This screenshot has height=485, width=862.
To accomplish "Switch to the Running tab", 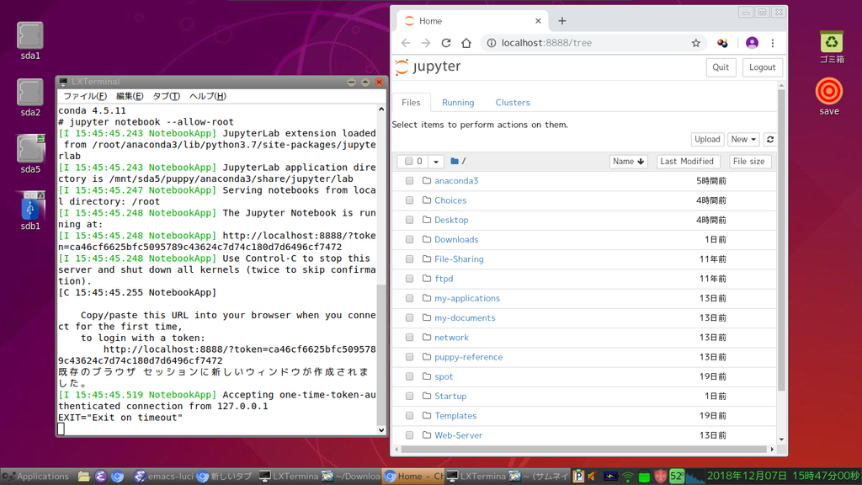I will pos(458,102).
